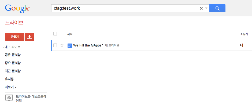
Task: Click the Google logo
Action: coord(17,9)
